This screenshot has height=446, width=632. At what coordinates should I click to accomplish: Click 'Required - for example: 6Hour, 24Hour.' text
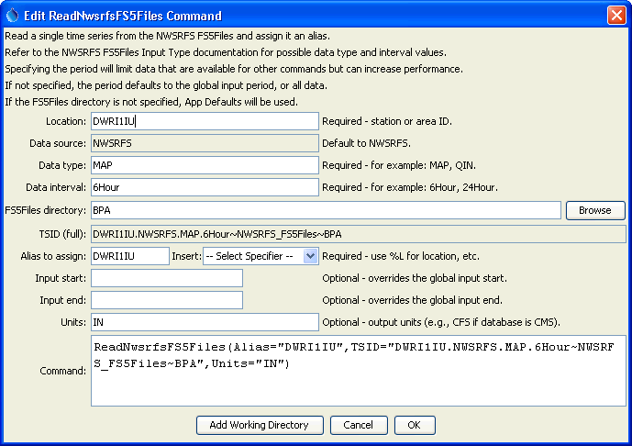coord(410,187)
